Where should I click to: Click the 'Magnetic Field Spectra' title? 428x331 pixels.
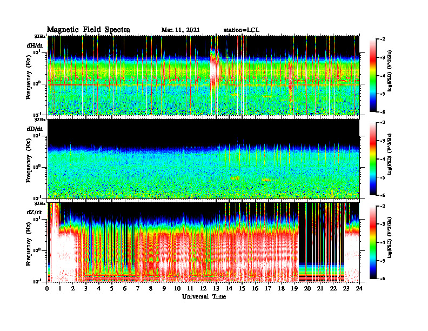(x=89, y=30)
